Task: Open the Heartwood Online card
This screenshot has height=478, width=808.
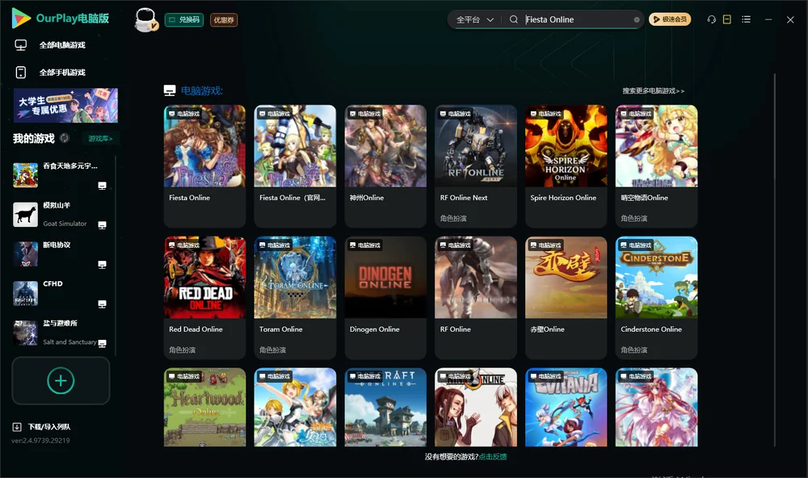Action: (204, 407)
